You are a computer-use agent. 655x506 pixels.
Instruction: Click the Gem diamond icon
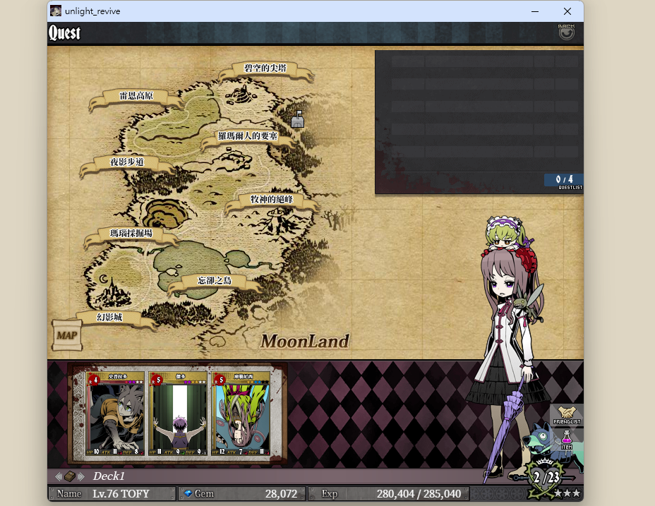pyautogui.click(x=188, y=493)
